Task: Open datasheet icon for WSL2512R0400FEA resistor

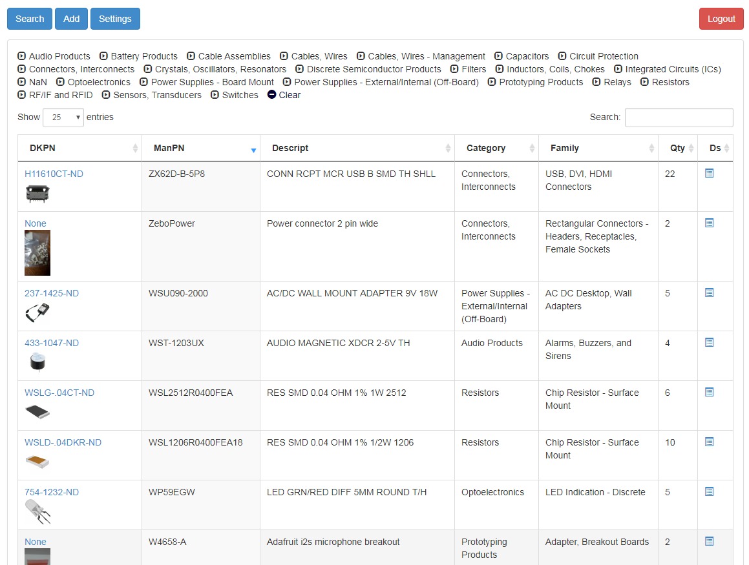Action: (x=709, y=393)
